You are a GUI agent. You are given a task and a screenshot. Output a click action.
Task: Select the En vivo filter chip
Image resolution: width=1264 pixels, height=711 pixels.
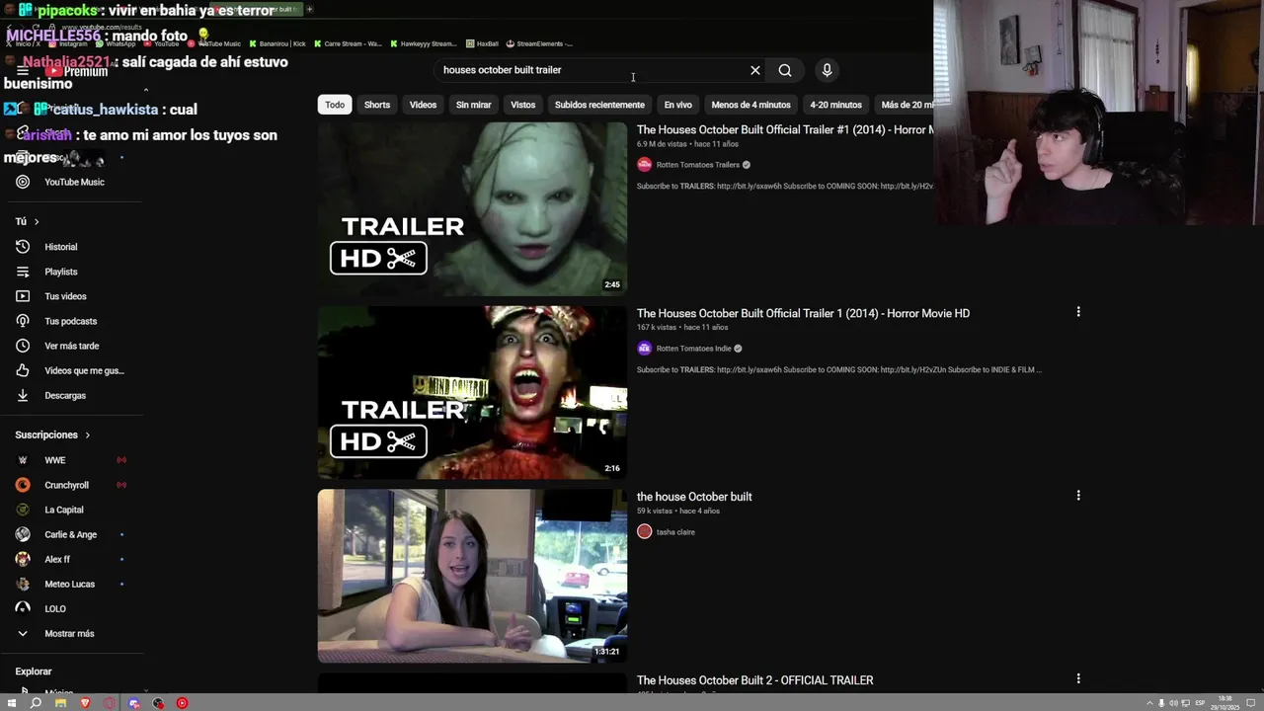tap(677, 105)
